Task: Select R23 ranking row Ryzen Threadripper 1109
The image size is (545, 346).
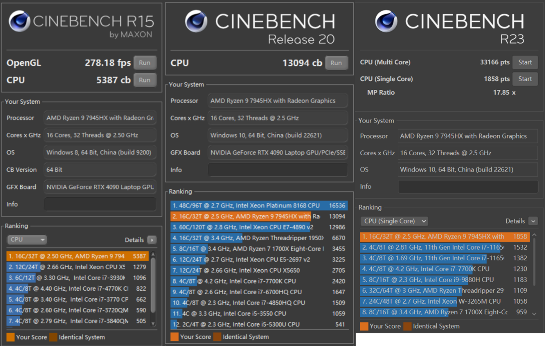Action: tap(445, 290)
